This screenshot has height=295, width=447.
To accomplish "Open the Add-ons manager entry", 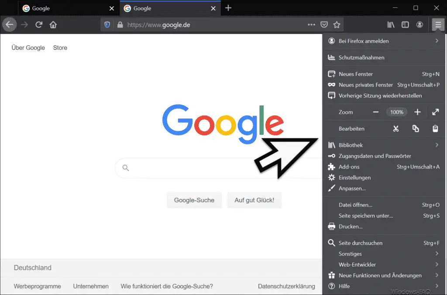I will tap(384, 167).
